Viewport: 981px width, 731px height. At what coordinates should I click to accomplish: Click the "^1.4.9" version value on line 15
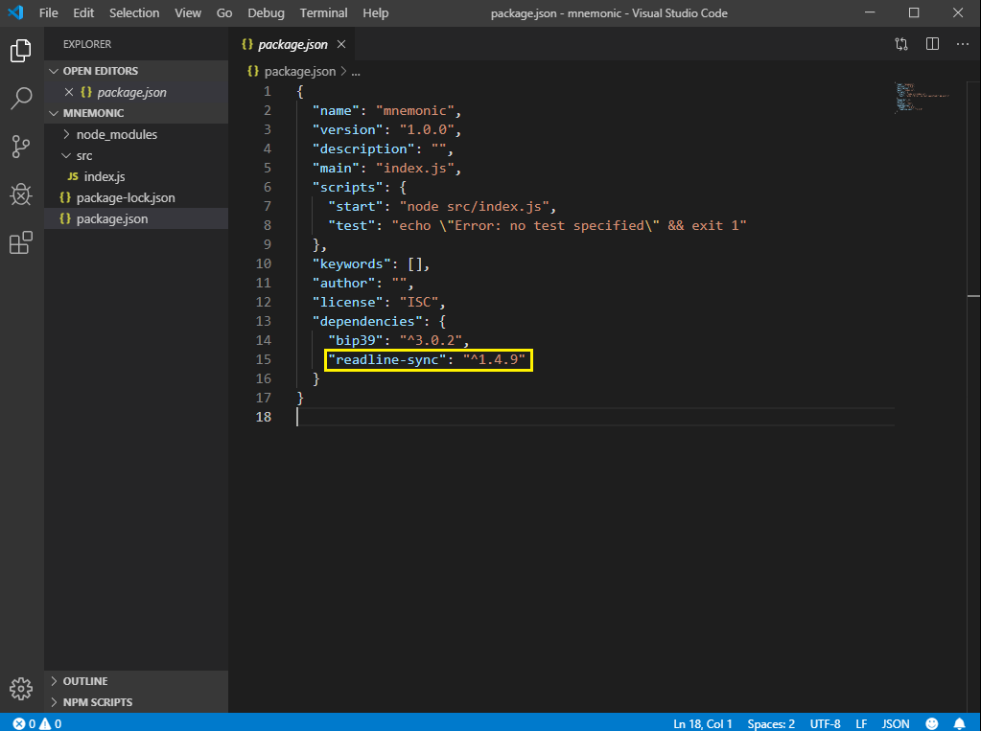(x=494, y=359)
